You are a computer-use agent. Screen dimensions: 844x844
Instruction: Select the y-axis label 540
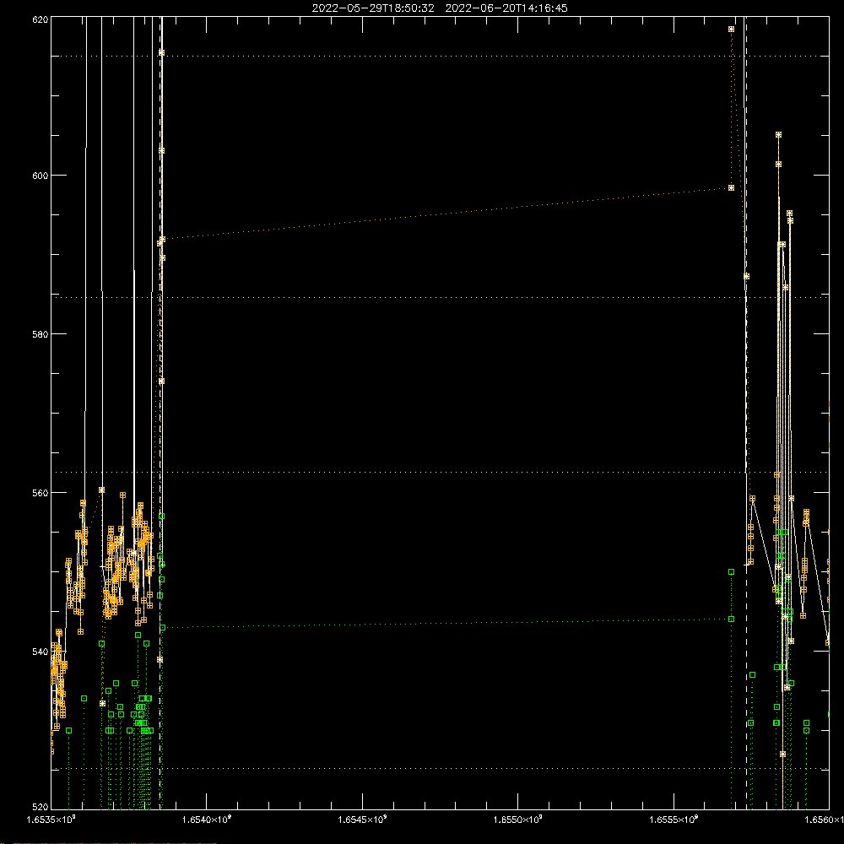point(41,652)
